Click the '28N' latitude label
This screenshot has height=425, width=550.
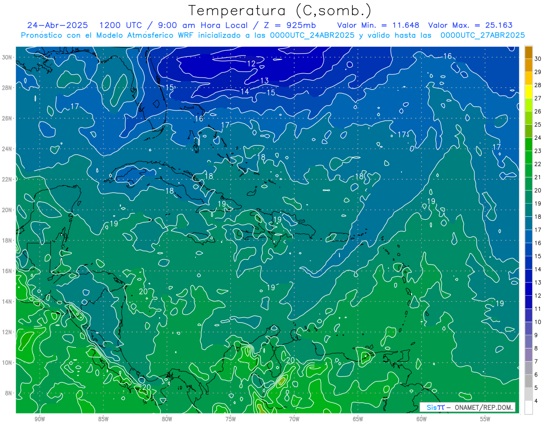point(7,88)
